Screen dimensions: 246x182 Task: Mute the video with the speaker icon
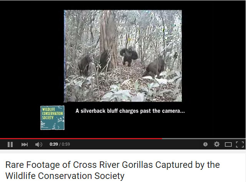38,145
